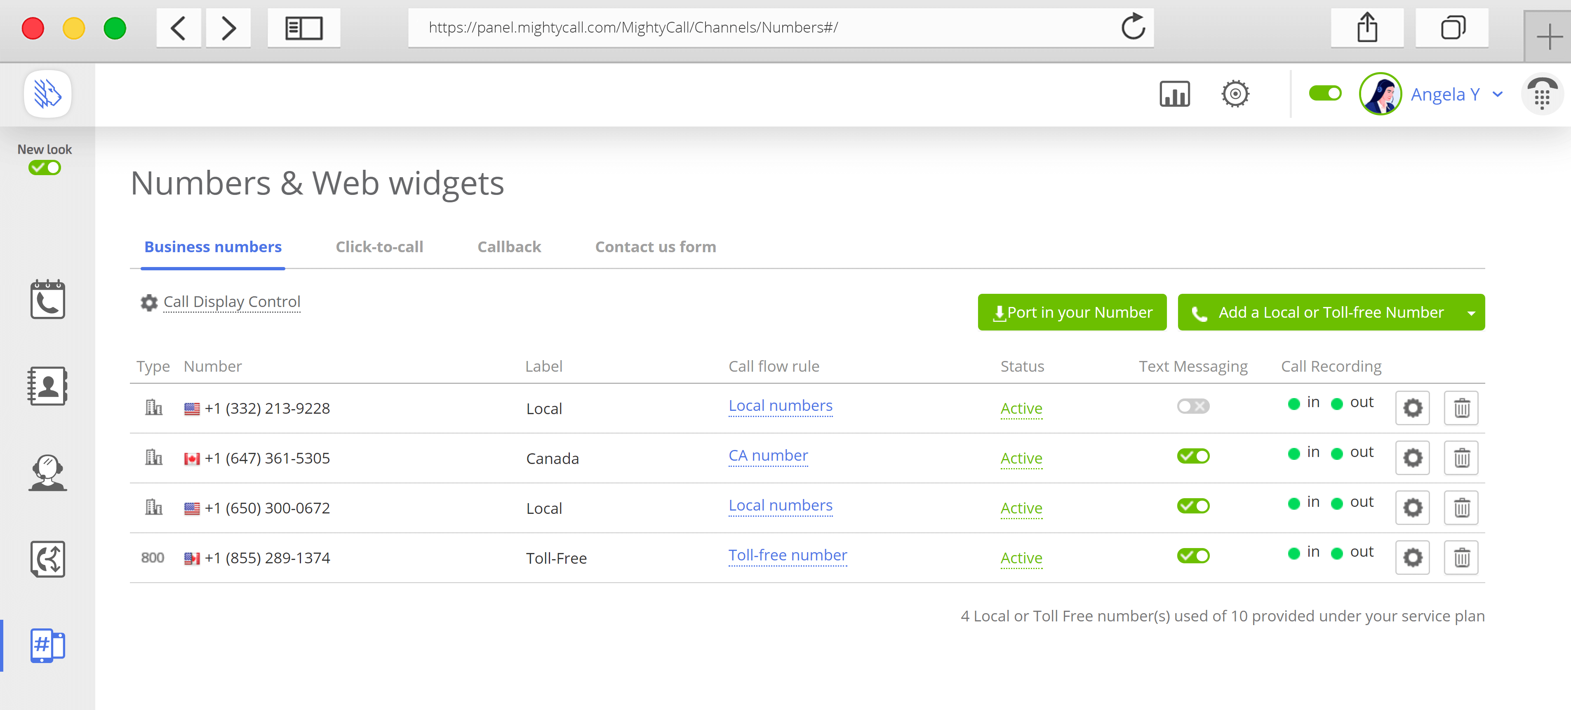Screen dimensions: 1571x710
Task: Click the Analytics/Statistics bar chart icon
Action: [1174, 94]
